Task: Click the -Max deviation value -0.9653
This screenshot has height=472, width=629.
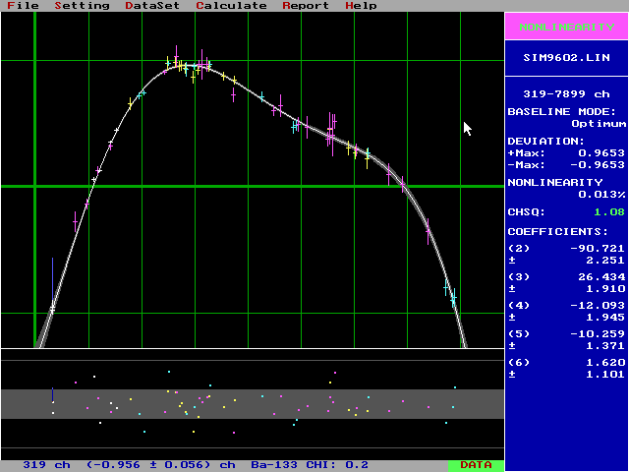Action: point(598,165)
